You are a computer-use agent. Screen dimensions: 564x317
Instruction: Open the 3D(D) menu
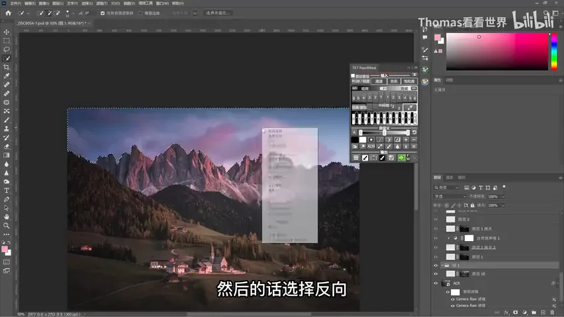pos(115,3)
